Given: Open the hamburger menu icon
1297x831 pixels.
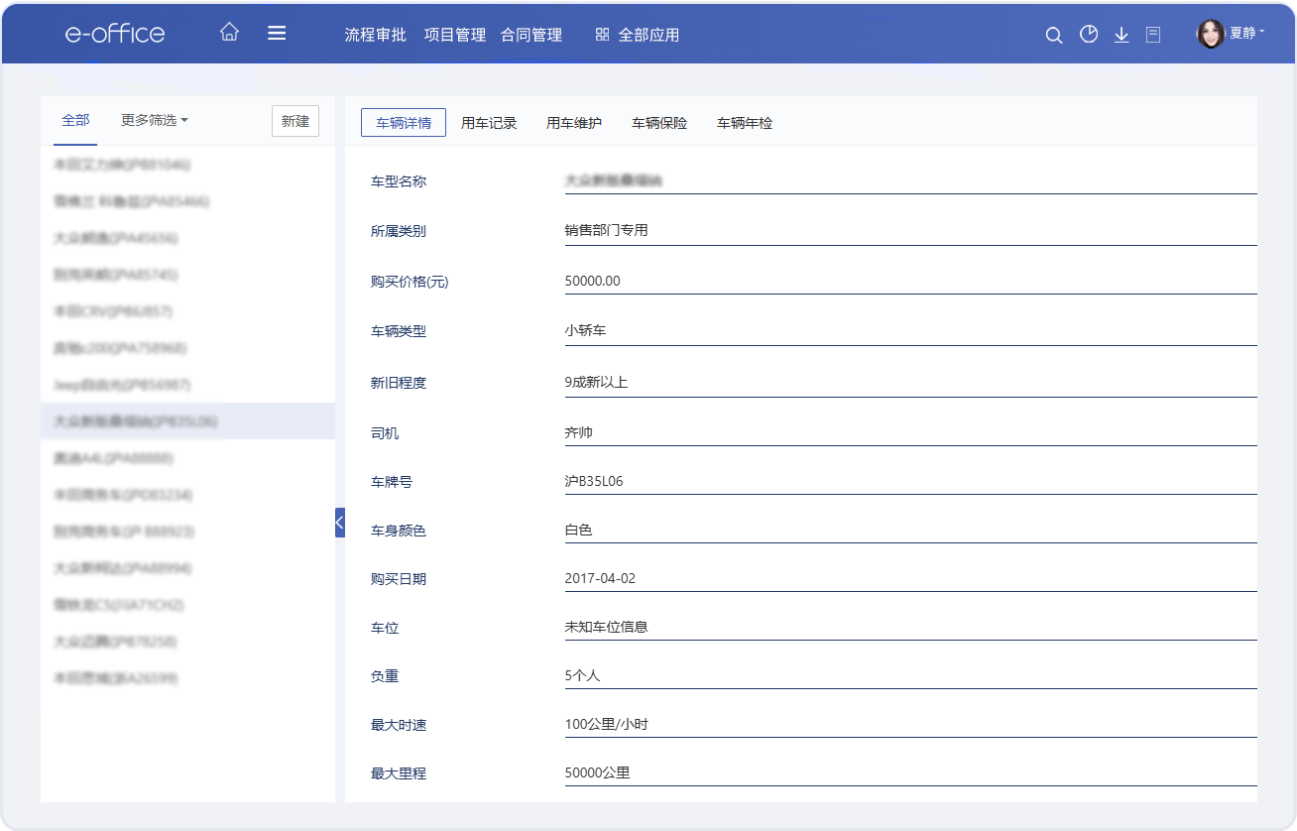Looking at the screenshot, I should pos(277,33).
